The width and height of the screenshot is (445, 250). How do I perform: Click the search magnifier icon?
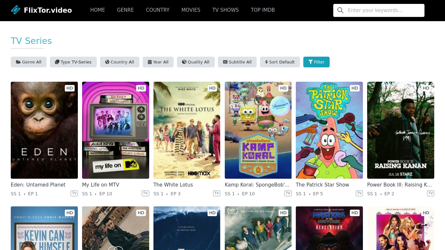pyautogui.click(x=340, y=10)
